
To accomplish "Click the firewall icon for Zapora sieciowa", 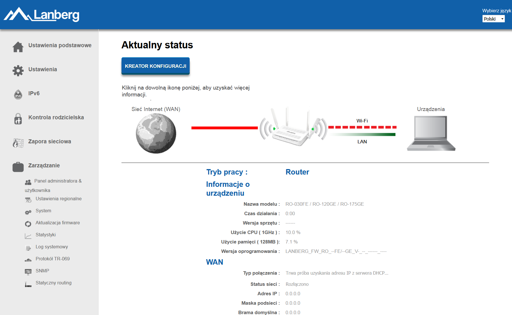I will coord(18,142).
